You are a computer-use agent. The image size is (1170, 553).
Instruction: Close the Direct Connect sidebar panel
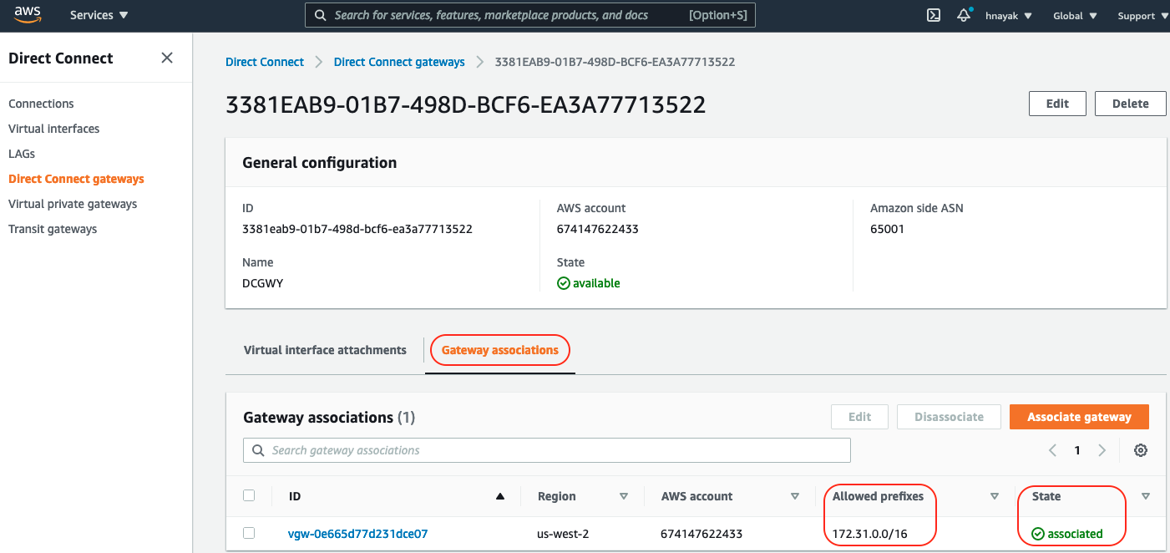point(167,58)
